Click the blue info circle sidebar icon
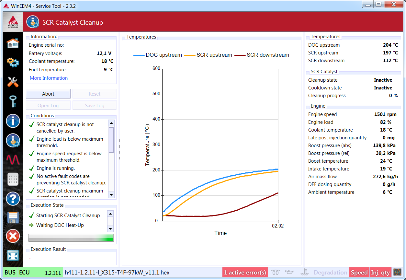This screenshot has width=406, height=280. tap(13, 121)
